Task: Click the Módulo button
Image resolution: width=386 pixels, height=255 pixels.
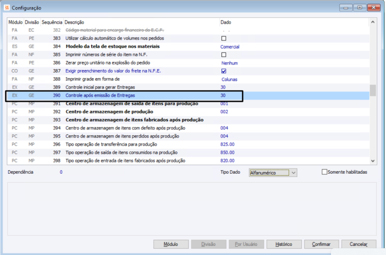Action: [x=171, y=244]
